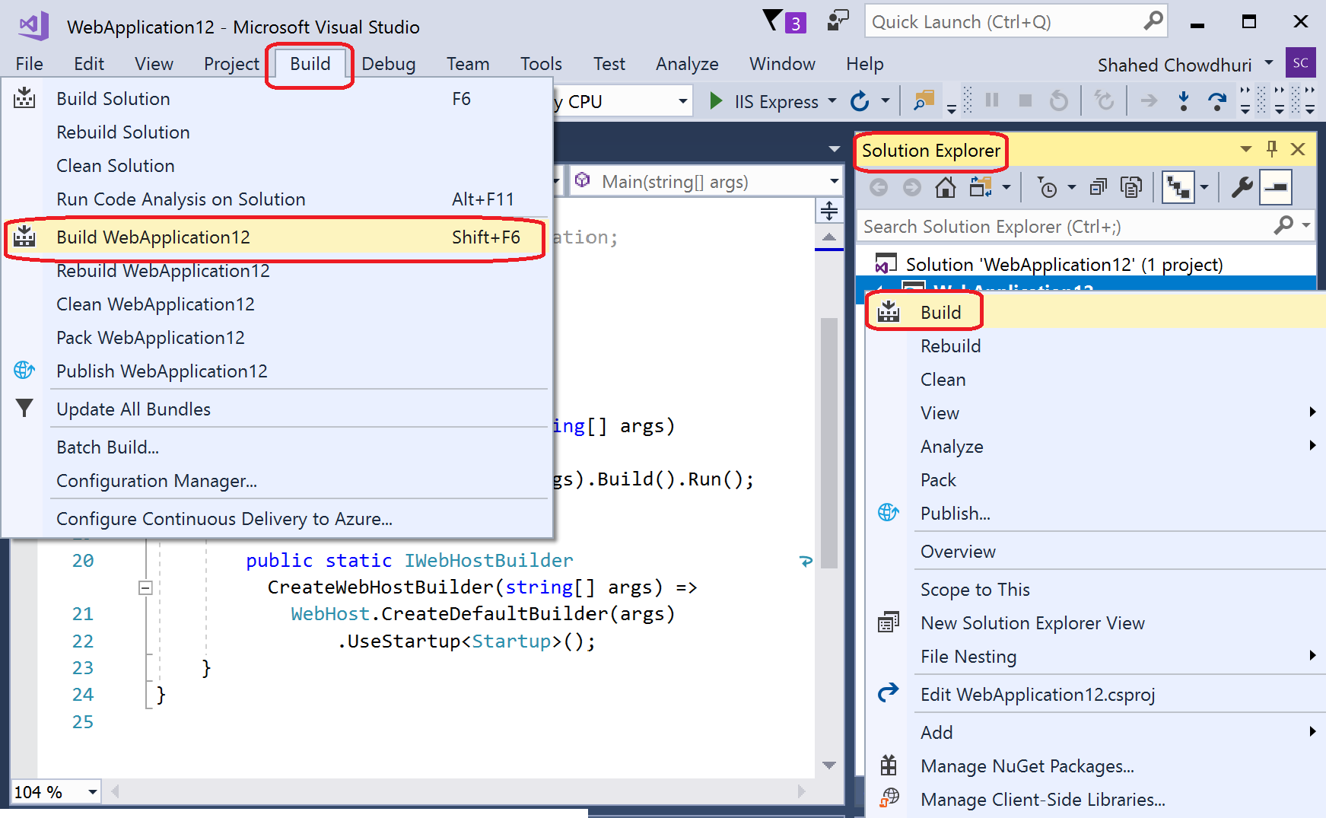Click the Step Into icon
The width and height of the screenshot is (1326, 818).
pos(1184,100)
